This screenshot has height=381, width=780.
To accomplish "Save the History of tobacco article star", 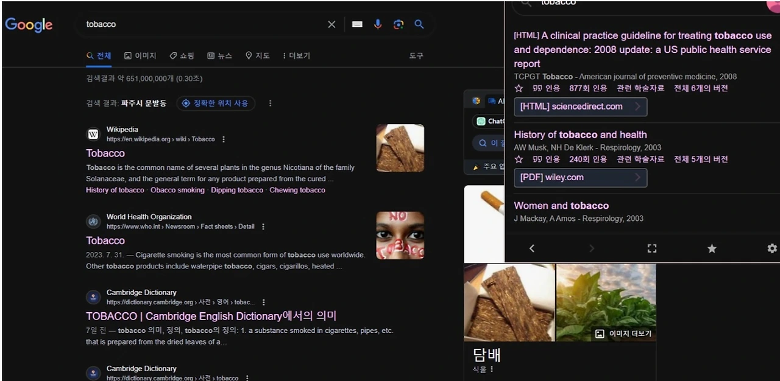I will 519,159.
